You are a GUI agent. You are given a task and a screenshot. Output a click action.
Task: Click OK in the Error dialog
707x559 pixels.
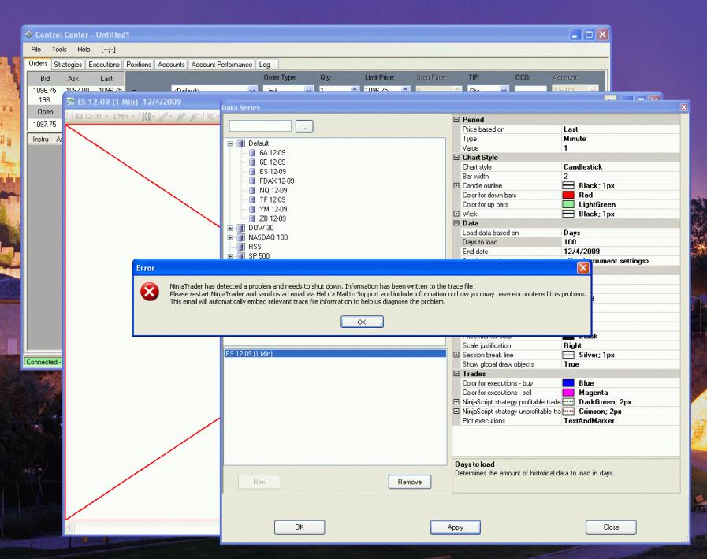click(362, 322)
